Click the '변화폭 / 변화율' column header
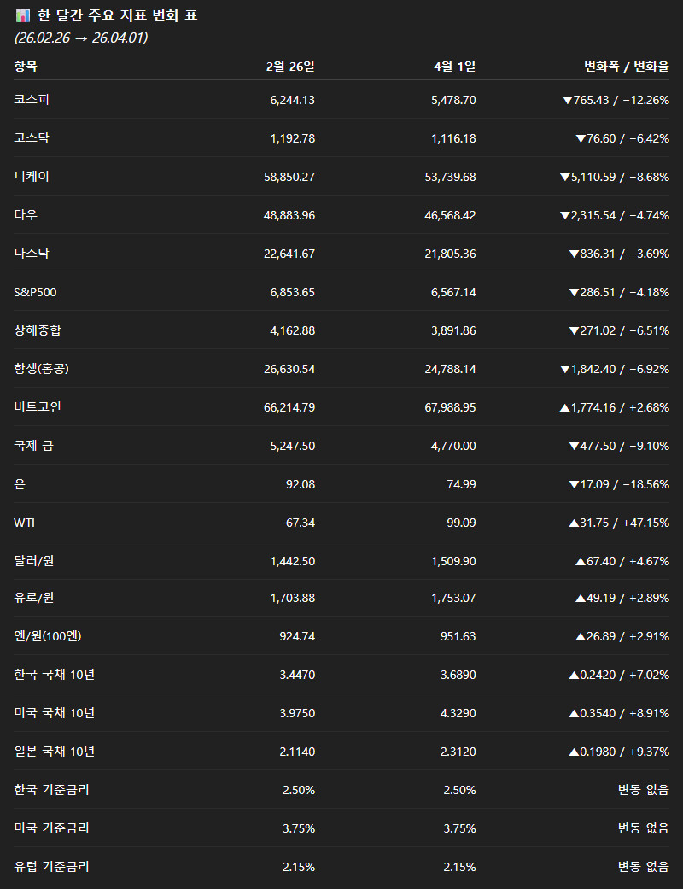This screenshot has height=889, width=683. pos(627,67)
